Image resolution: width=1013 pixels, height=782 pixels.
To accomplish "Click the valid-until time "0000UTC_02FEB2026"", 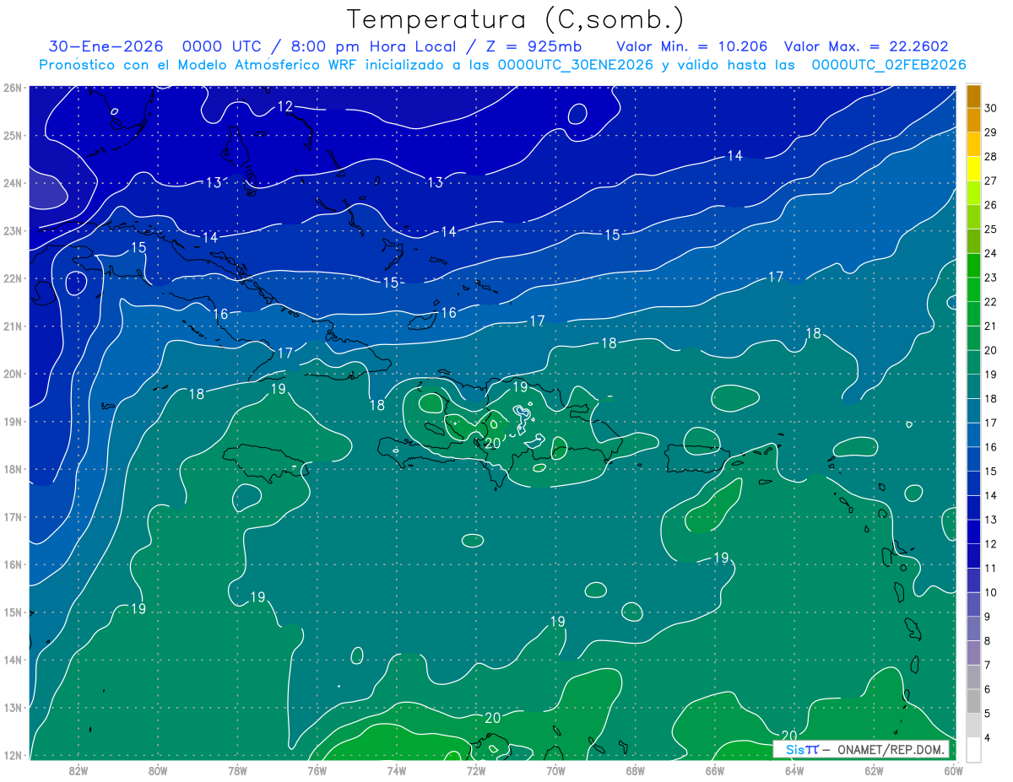I will coord(889,65).
